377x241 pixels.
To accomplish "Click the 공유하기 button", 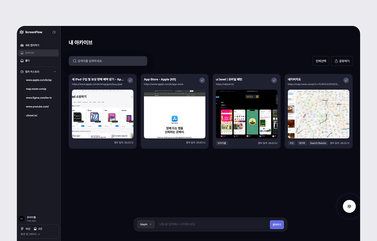I will (x=342, y=61).
